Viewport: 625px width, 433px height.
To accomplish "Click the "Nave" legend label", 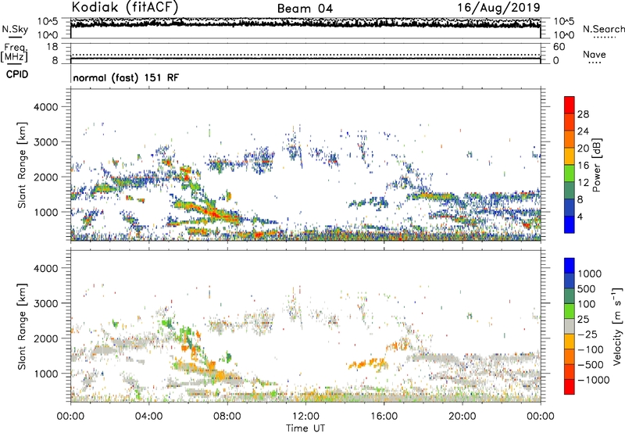I will [595, 54].
